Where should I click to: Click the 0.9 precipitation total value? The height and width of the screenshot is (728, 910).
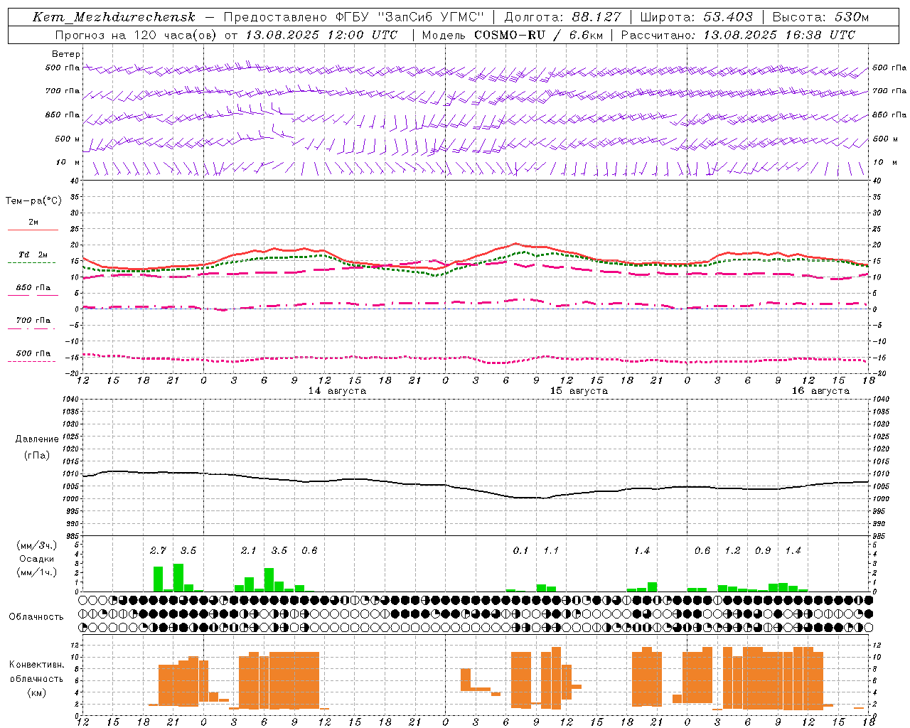pos(763,550)
